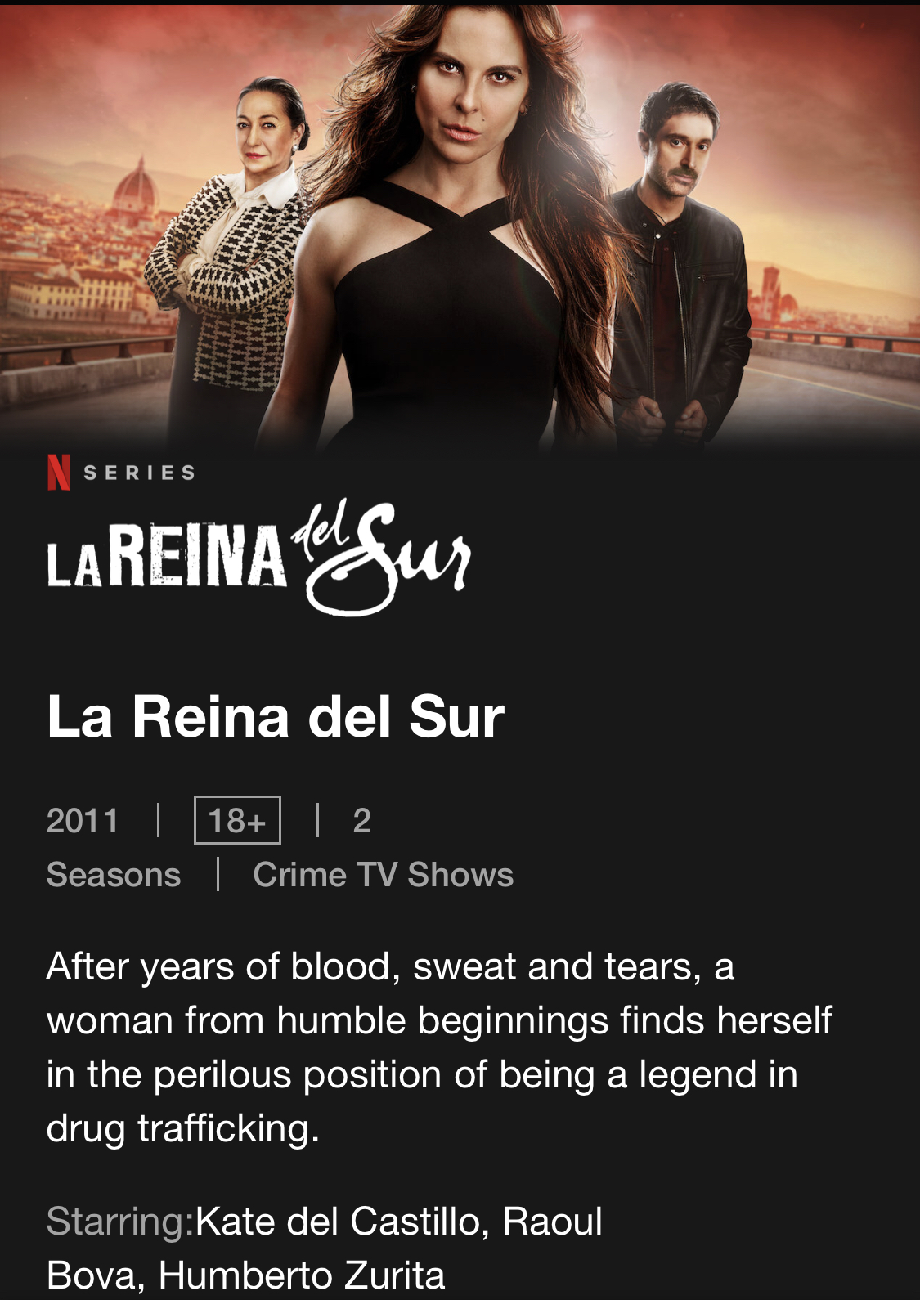920x1300 pixels.
Task: Tap the stylized La Reina del Sur logo
Action: (258, 556)
